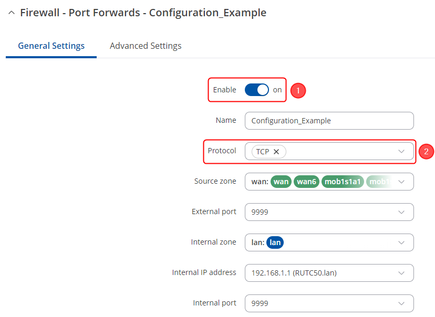
Task: Collapse the Firewall Port Forwards section chevron
Action: pos(12,13)
